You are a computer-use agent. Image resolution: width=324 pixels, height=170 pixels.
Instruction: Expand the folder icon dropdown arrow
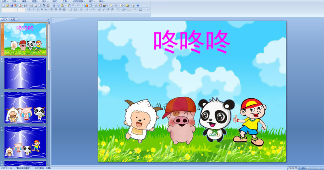(x=130, y=6)
